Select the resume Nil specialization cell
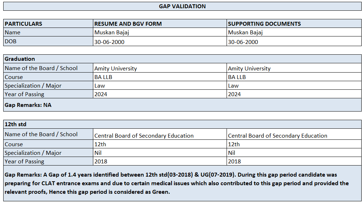362x202 pixels. point(160,152)
